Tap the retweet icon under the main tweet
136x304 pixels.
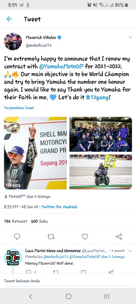[x=51, y=236]
